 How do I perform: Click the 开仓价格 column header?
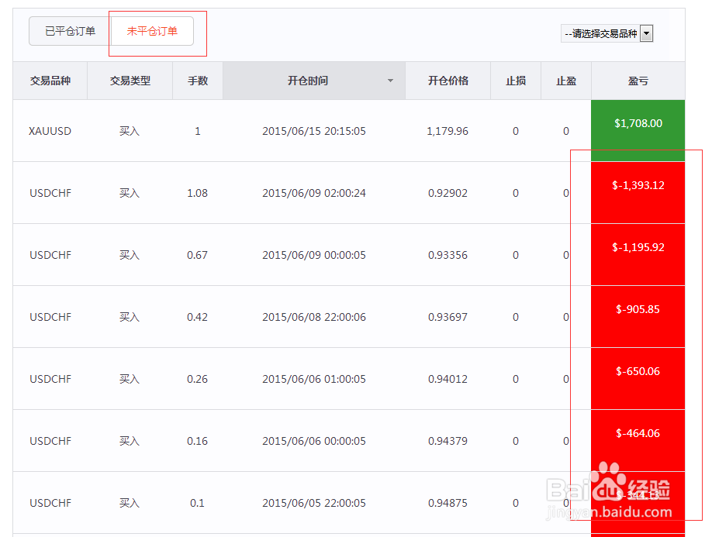tap(448, 81)
